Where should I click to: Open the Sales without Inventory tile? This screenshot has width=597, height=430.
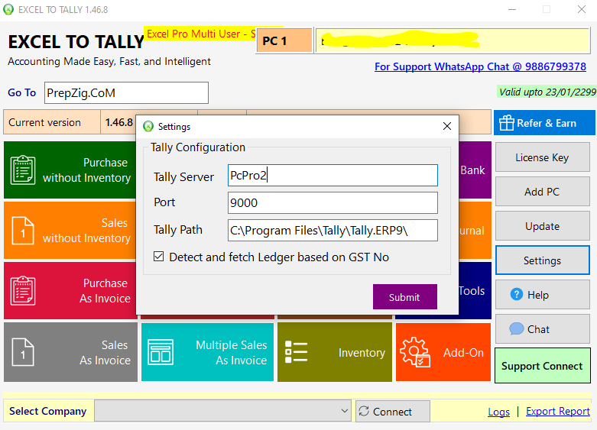pyautogui.click(x=70, y=230)
